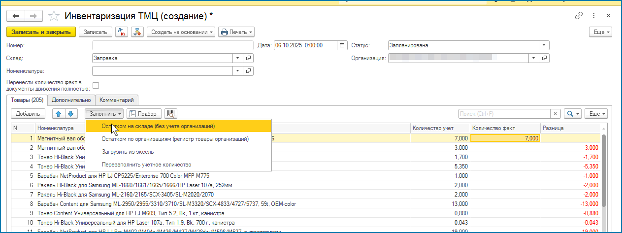Click the back navigation arrow

pyautogui.click(x=16, y=16)
